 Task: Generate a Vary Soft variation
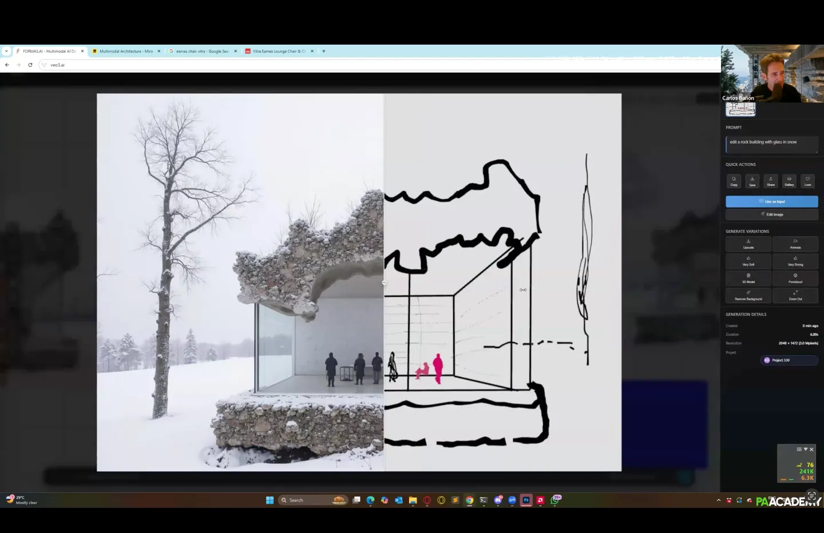coord(748,261)
